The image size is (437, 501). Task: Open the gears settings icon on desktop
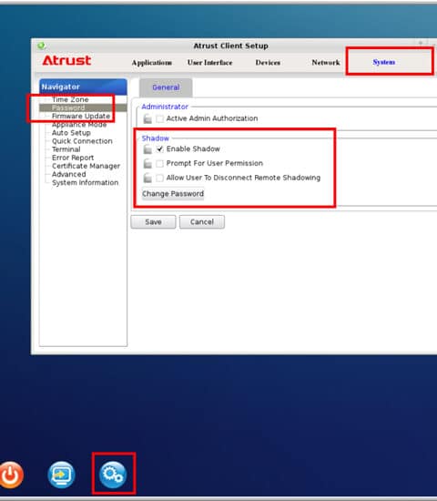click(x=113, y=475)
